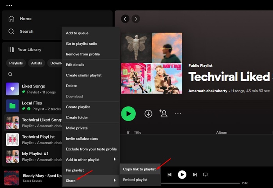Viewport: 273px width, 188px height.
Task: Click the song progress bar
Action: pos(200,183)
